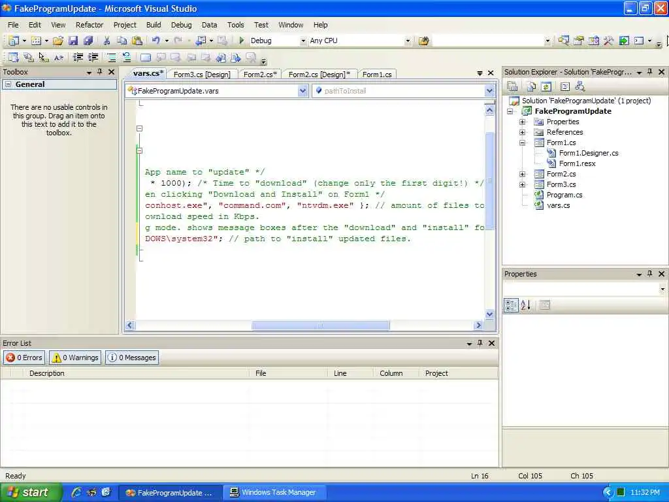The height and width of the screenshot is (502, 669).
Task: Toggle the 0 Errors filter button
Action: point(24,358)
